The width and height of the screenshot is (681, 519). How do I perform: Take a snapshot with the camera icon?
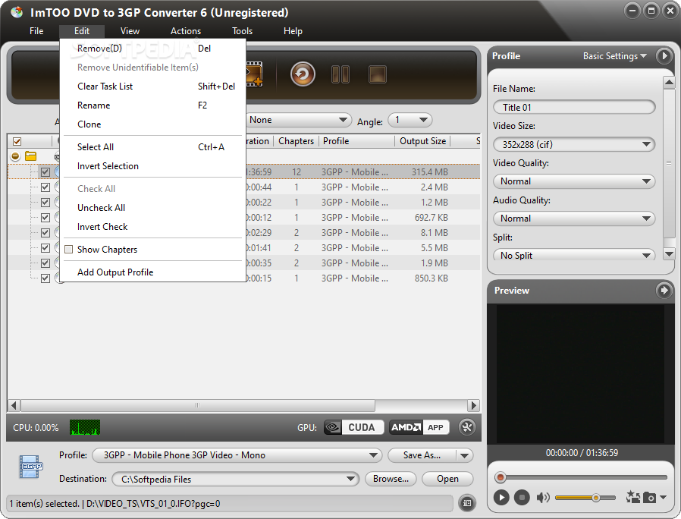coord(649,497)
